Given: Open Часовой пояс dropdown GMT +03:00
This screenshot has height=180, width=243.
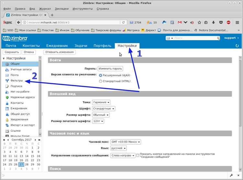Looking at the screenshot, I should (126, 142).
